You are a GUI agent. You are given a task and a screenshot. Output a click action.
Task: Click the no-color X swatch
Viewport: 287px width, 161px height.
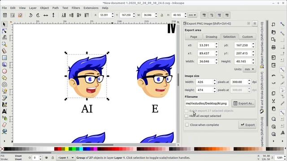click(2, 149)
